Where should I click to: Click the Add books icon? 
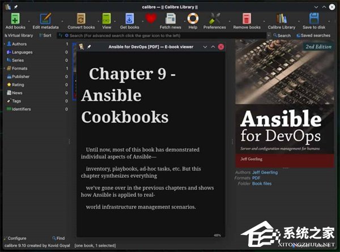pos(15,19)
